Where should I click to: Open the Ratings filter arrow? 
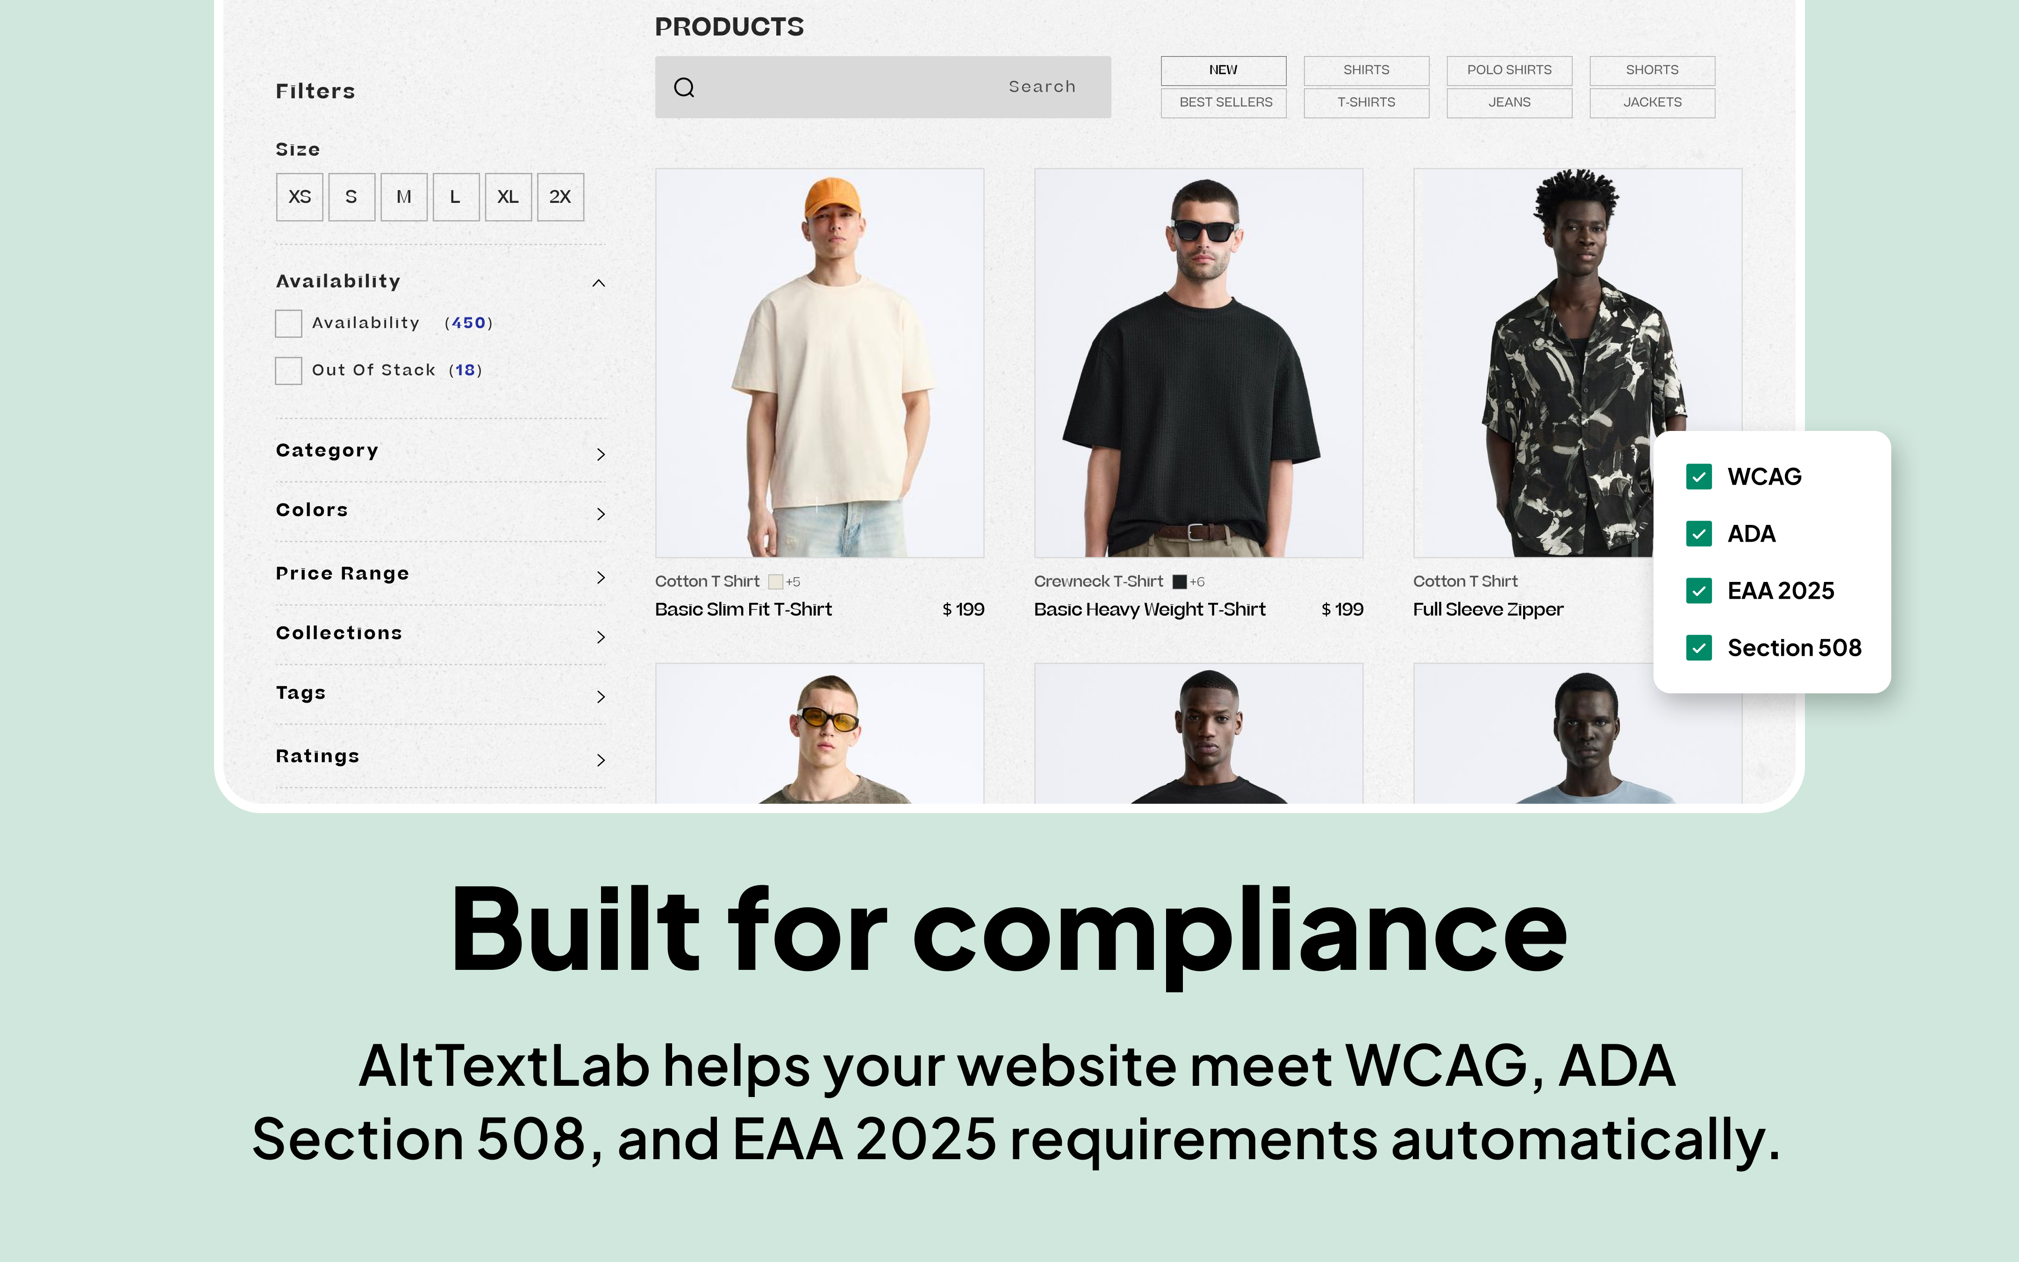click(x=600, y=760)
